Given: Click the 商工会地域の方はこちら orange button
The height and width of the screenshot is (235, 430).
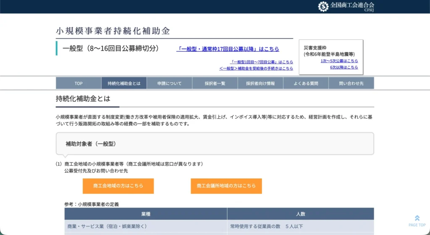Looking at the screenshot, I should point(118,186).
